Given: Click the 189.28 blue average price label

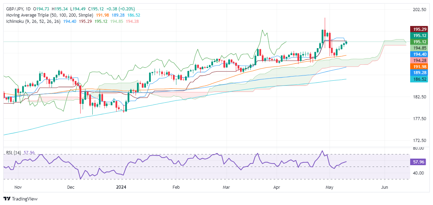Looking at the screenshot, I should 420,73.
